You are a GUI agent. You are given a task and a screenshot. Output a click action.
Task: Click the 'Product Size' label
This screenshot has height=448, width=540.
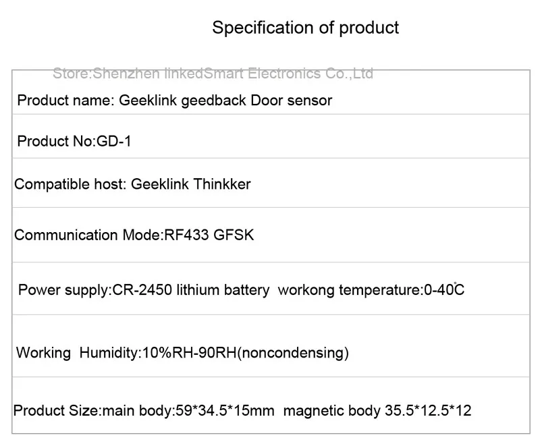coord(57,411)
